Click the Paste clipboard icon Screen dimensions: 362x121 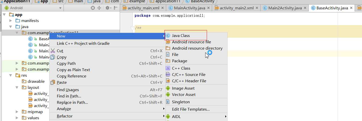tap(53, 83)
